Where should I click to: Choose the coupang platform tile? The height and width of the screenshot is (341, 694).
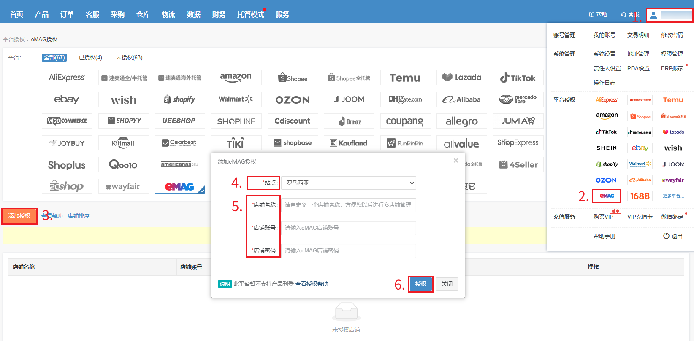click(405, 121)
